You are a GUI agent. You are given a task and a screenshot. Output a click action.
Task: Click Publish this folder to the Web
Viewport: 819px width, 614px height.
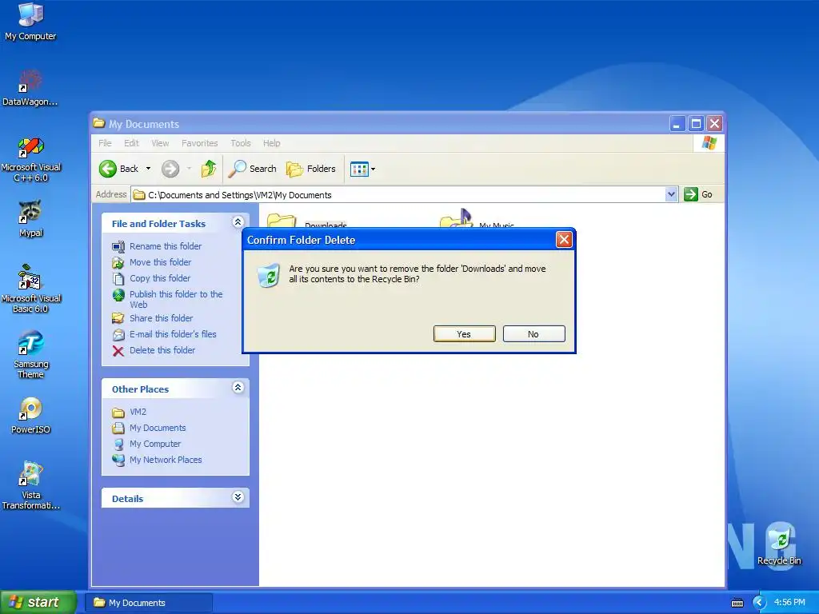pos(176,299)
